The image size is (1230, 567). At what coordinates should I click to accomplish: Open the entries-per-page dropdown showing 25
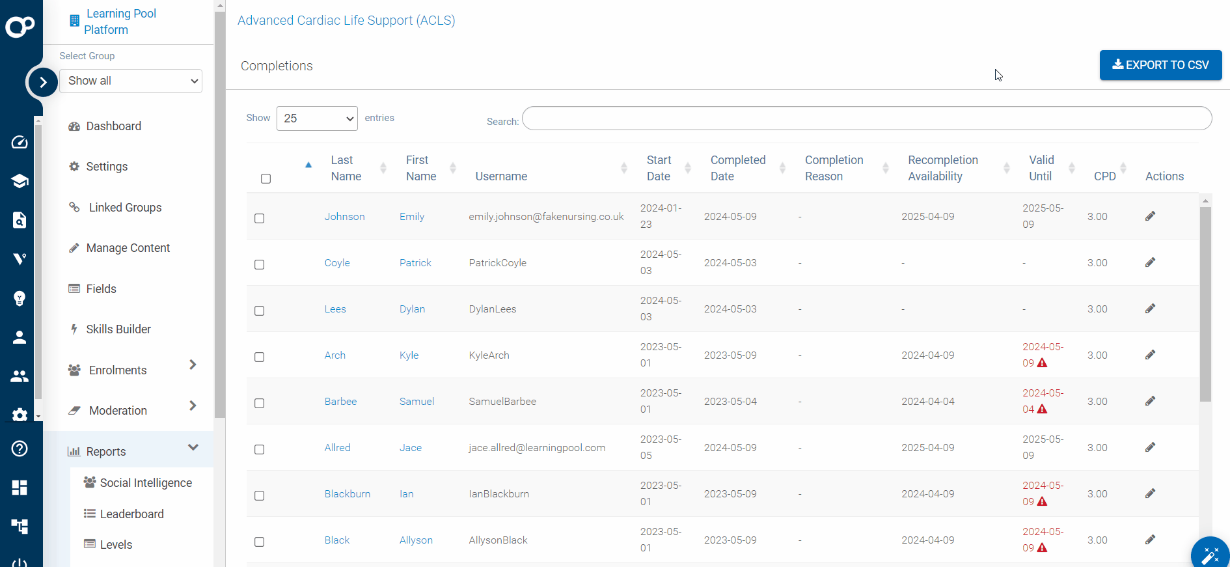pyautogui.click(x=317, y=118)
